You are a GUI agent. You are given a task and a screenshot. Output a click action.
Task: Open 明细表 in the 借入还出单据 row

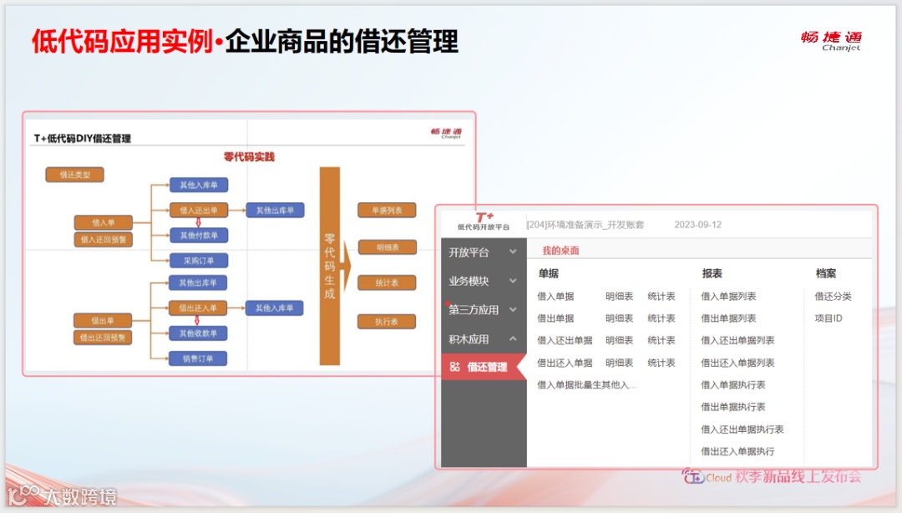pos(619,340)
